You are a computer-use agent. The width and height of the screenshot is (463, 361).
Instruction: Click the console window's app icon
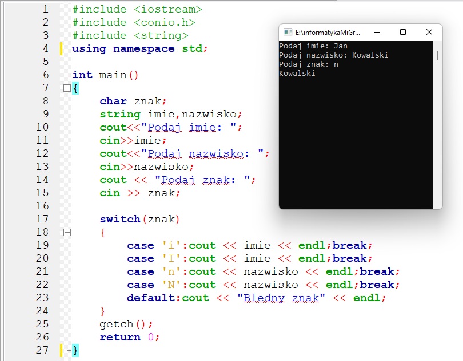(x=288, y=32)
